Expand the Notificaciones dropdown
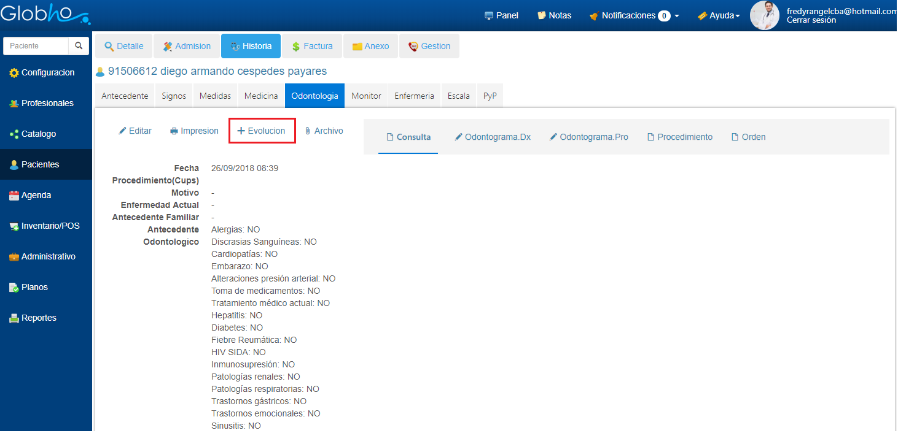This screenshot has width=898, height=433. point(634,15)
